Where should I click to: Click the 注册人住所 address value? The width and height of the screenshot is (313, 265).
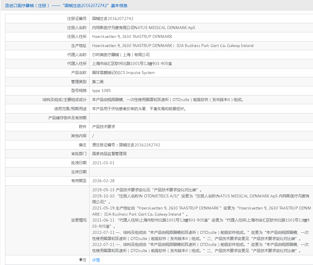pyautogui.click(x=132, y=36)
